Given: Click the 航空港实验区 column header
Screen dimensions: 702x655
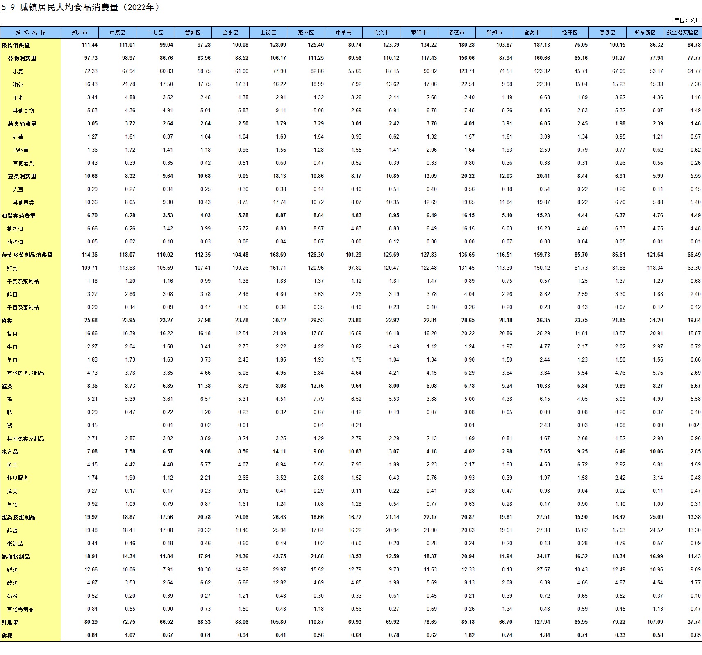Looking at the screenshot, I should point(682,32).
